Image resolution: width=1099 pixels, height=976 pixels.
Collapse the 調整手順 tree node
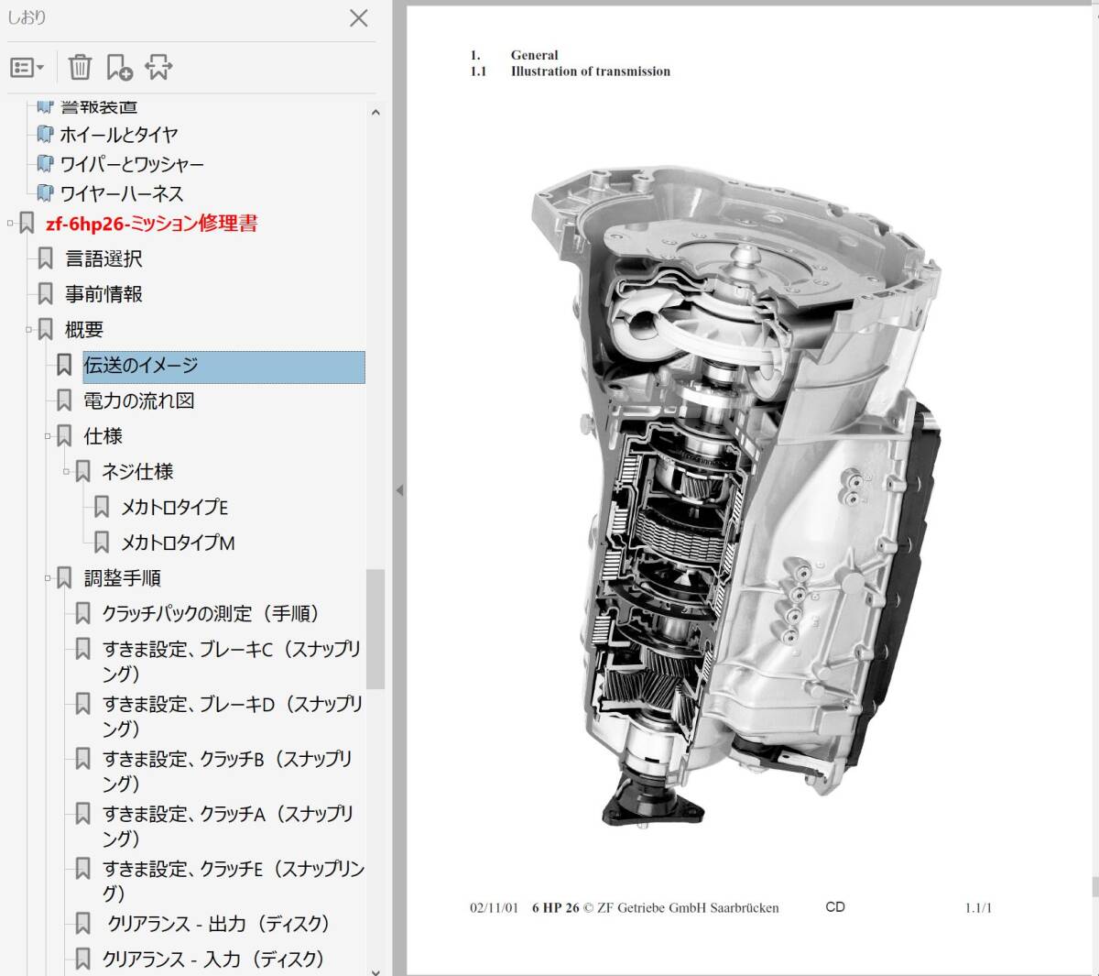click(x=48, y=578)
